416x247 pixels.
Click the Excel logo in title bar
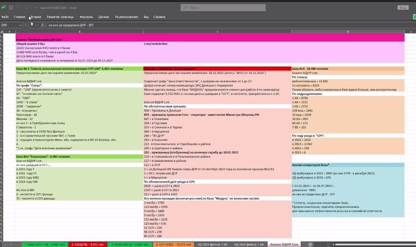4,7
